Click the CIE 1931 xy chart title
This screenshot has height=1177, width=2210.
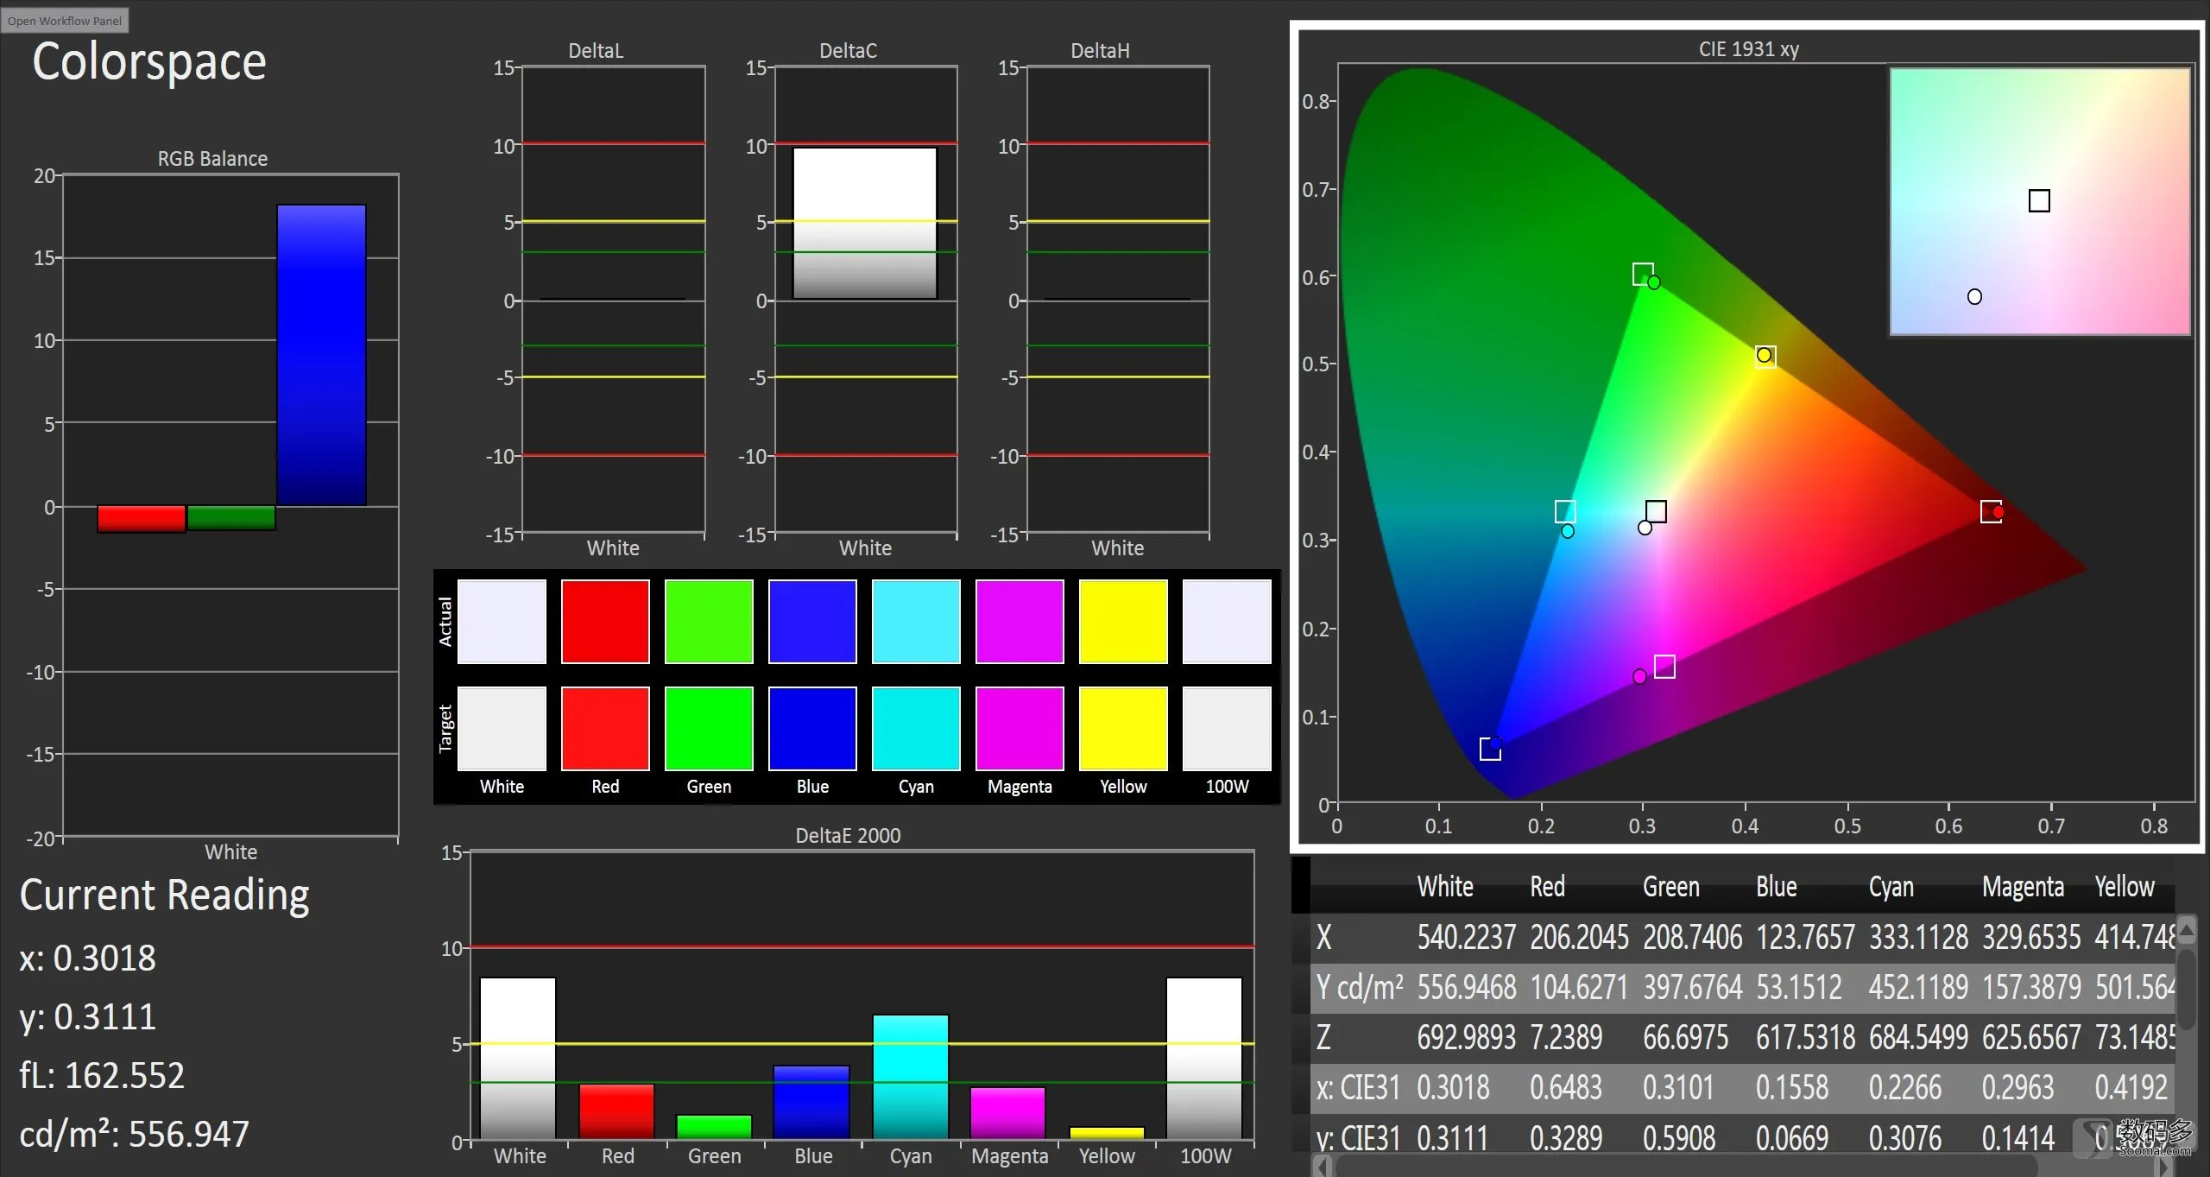pos(1748,49)
